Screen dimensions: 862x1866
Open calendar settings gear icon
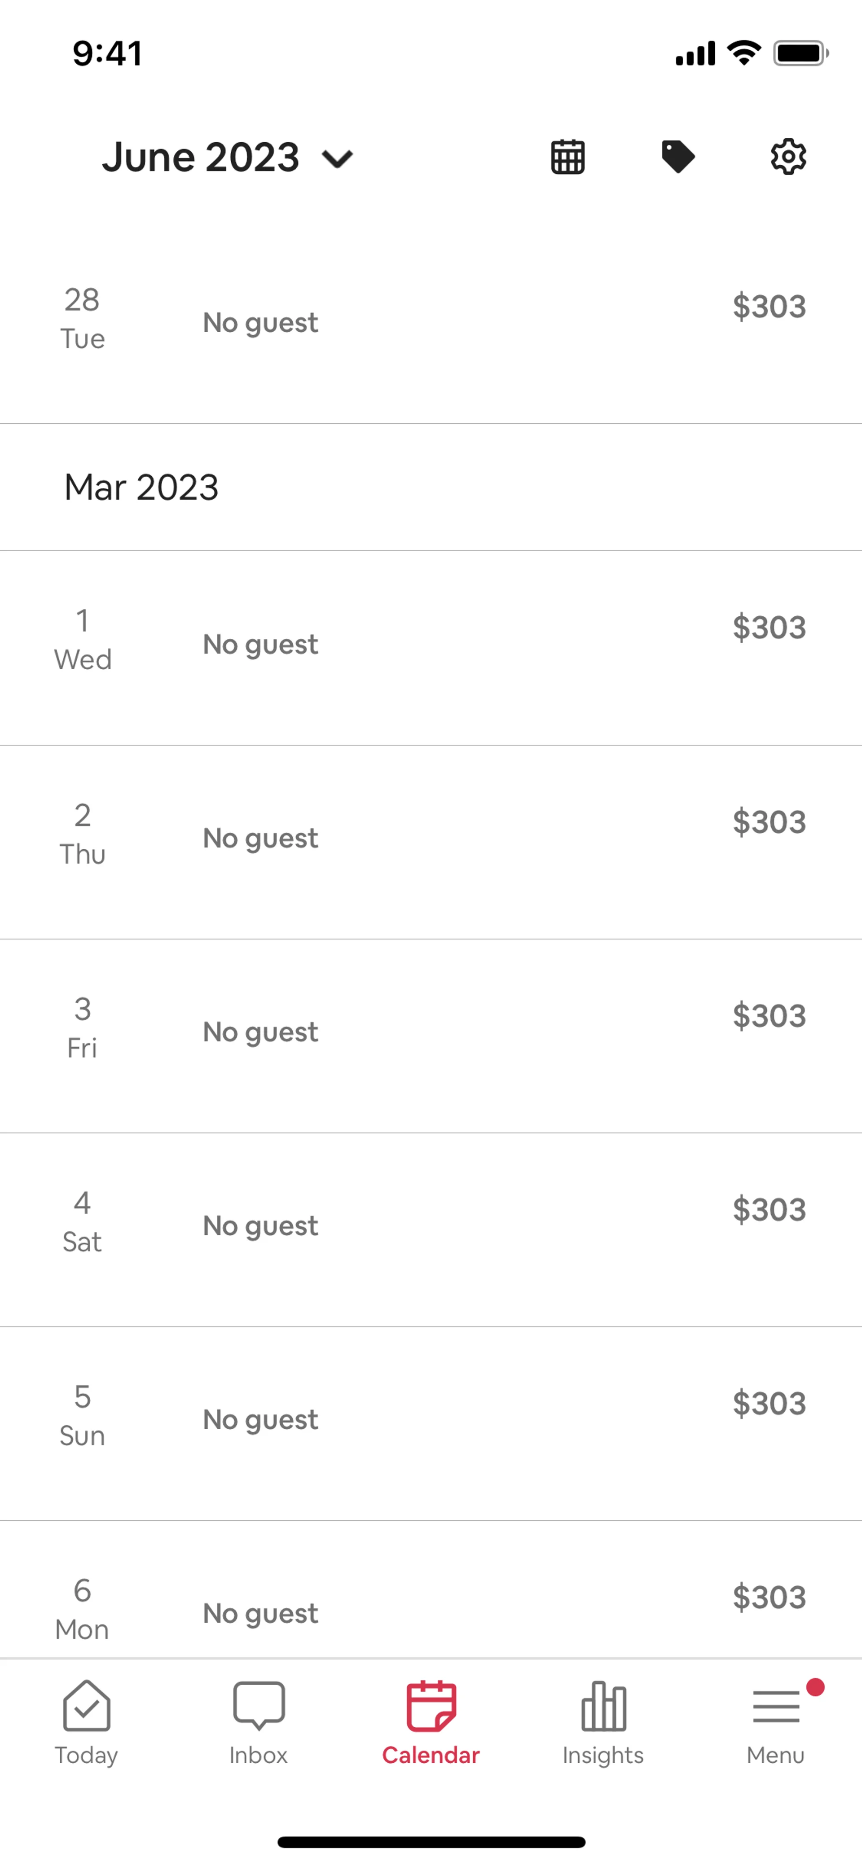pyautogui.click(x=788, y=157)
